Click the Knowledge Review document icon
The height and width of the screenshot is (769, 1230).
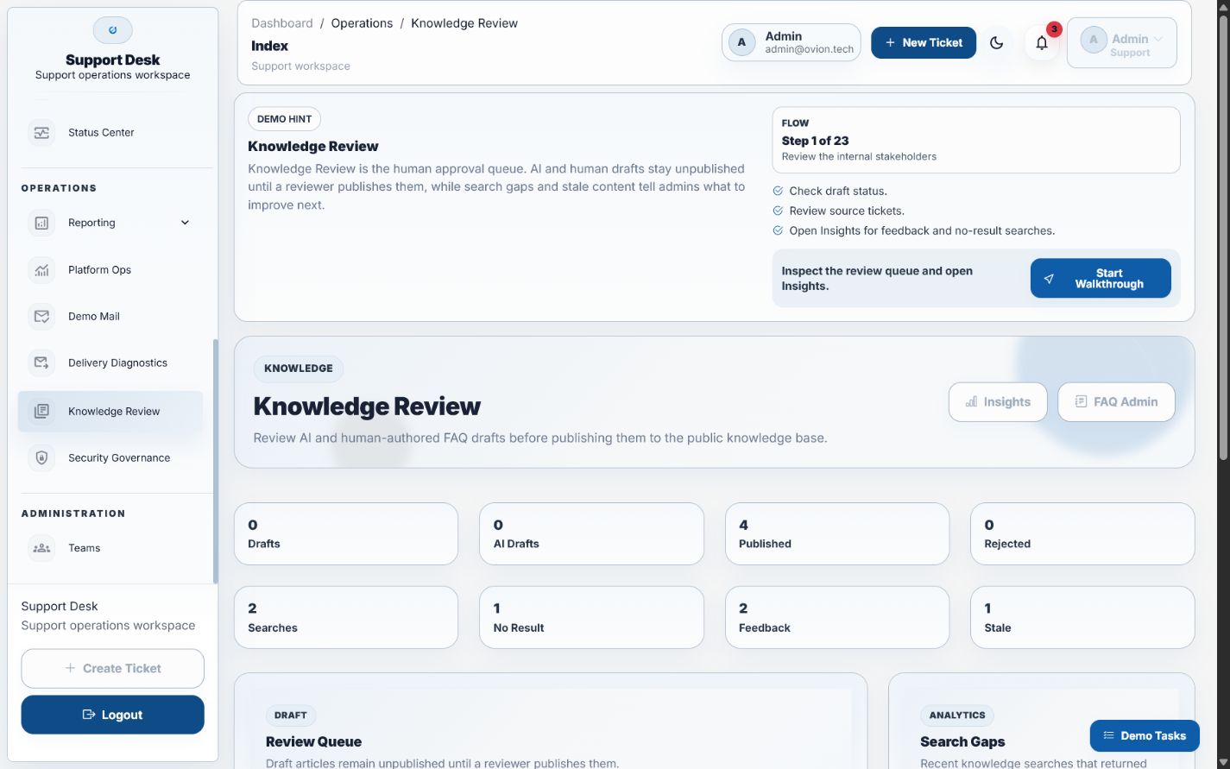coord(41,412)
